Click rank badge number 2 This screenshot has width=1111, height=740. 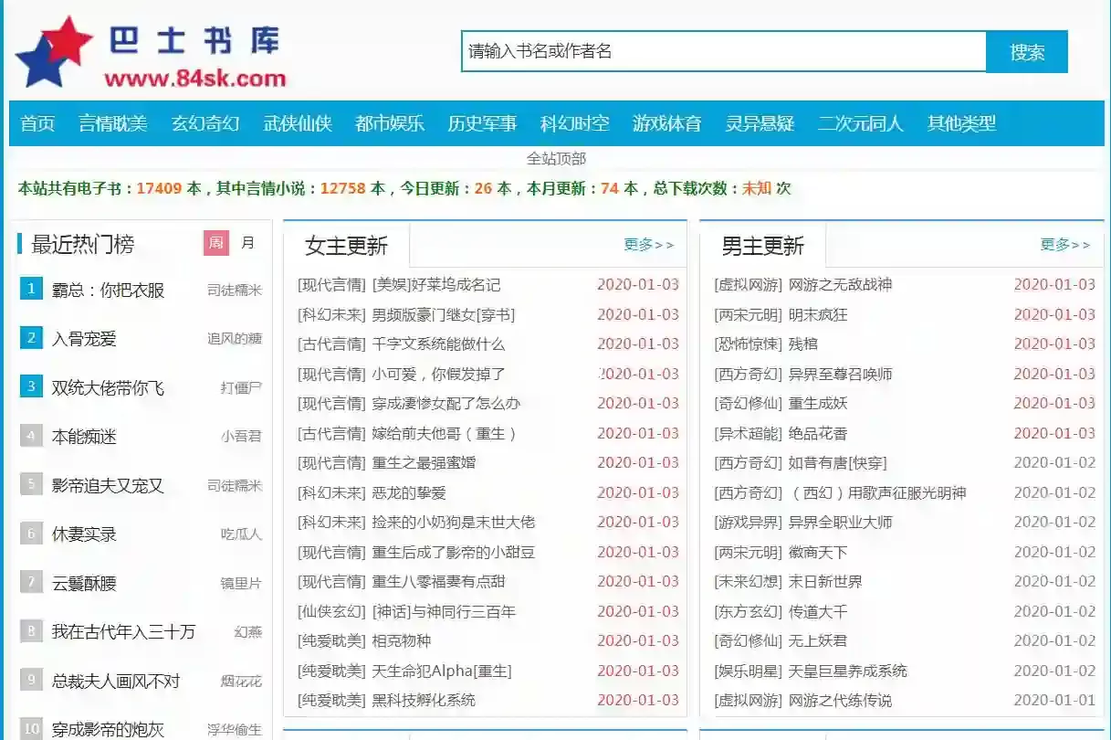tap(31, 338)
